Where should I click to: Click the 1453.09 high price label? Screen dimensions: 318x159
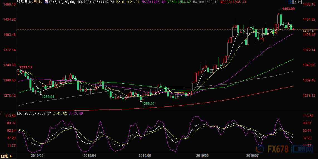coord(289,9)
